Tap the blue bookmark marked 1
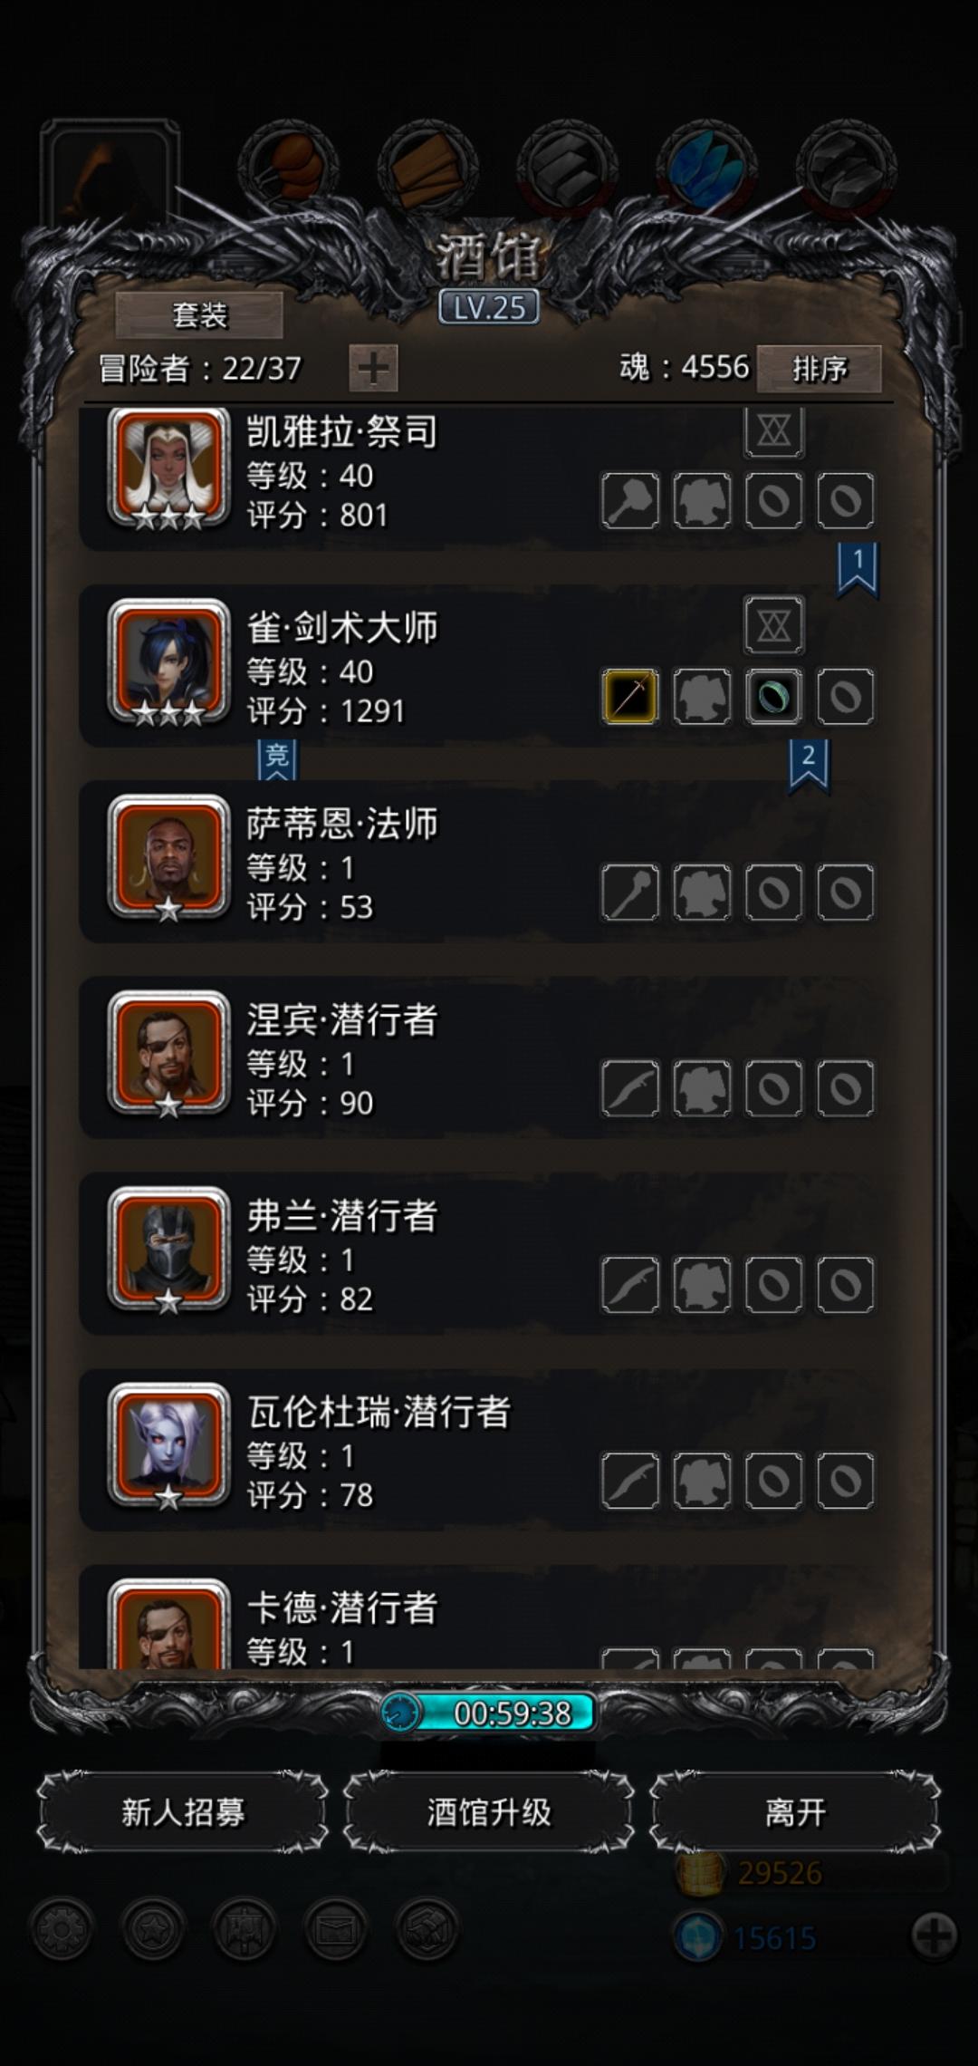Viewport: 978px width, 2066px height. 858,570
